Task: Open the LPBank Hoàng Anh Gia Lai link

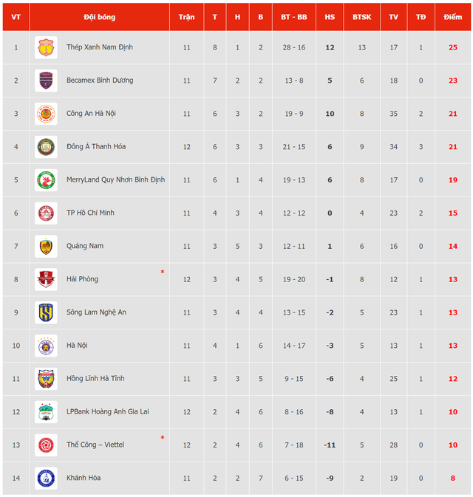Action: point(108,412)
